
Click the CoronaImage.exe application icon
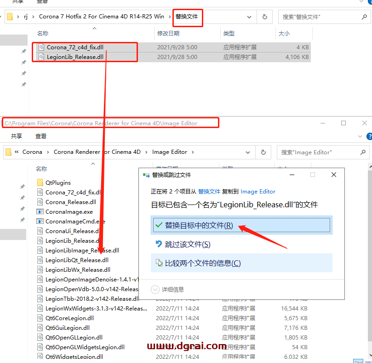point(40,211)
